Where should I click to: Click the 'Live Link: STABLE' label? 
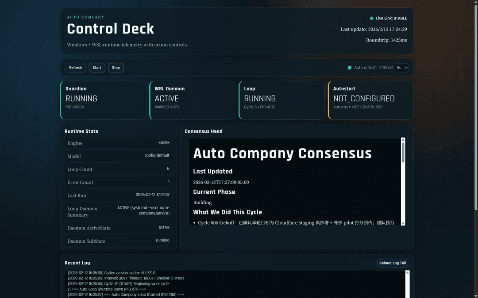tap(391, 18)
